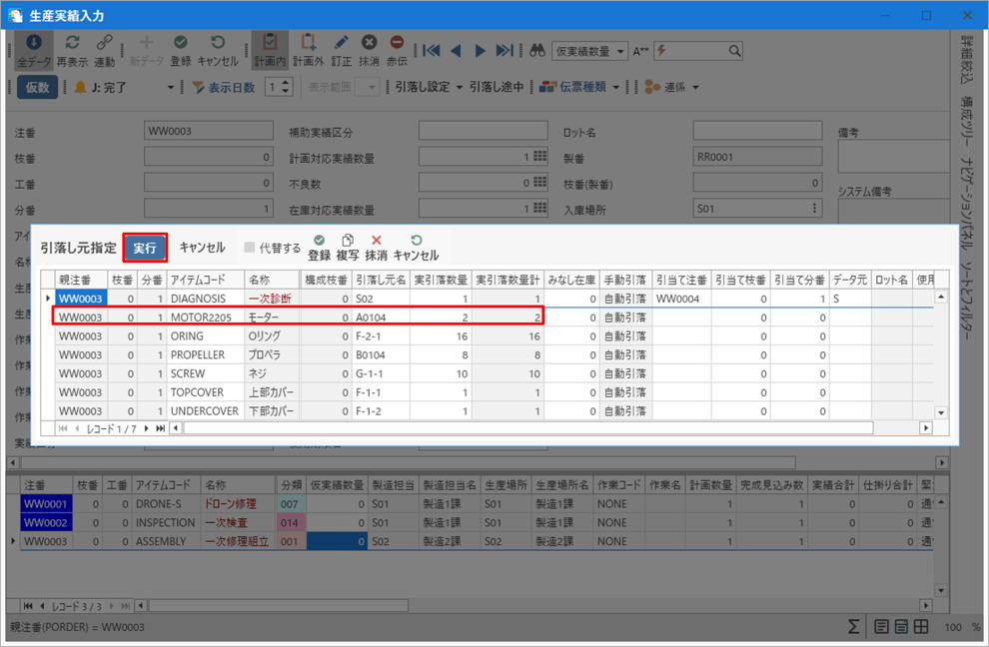Click the 登録 checkmark icon in dialog
989x647 pixels.
tap(319, 241)
